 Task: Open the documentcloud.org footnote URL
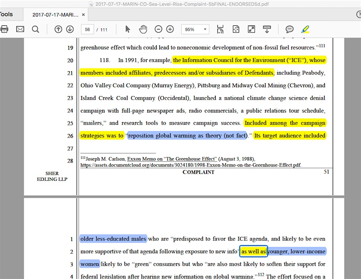pyautogui.click(x=191, y=165)
